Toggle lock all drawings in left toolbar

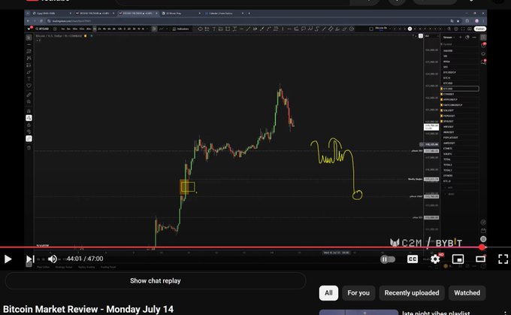(29, 125)
